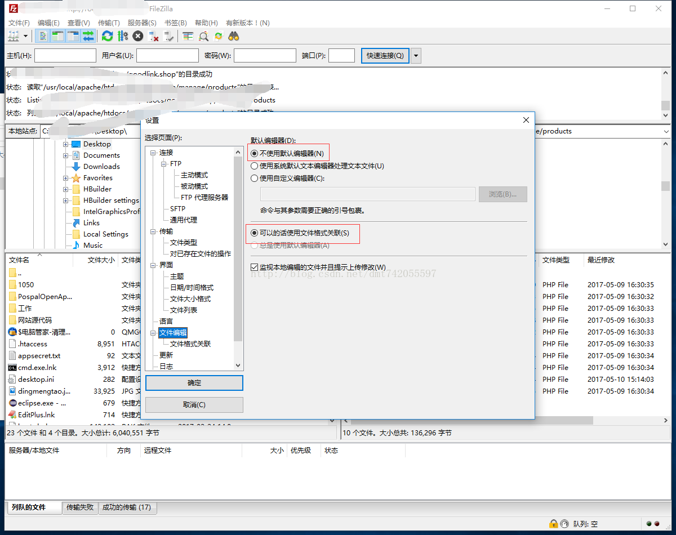Collapse the 文件编辑 tree node
676x535 pixels.
tap(153, 333)
